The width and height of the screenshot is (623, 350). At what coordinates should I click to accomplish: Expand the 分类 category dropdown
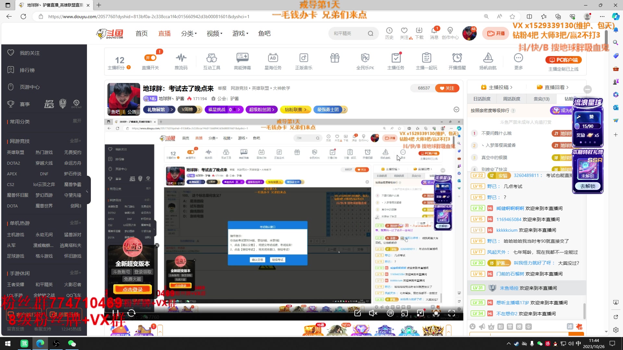[x=189, y=33]
